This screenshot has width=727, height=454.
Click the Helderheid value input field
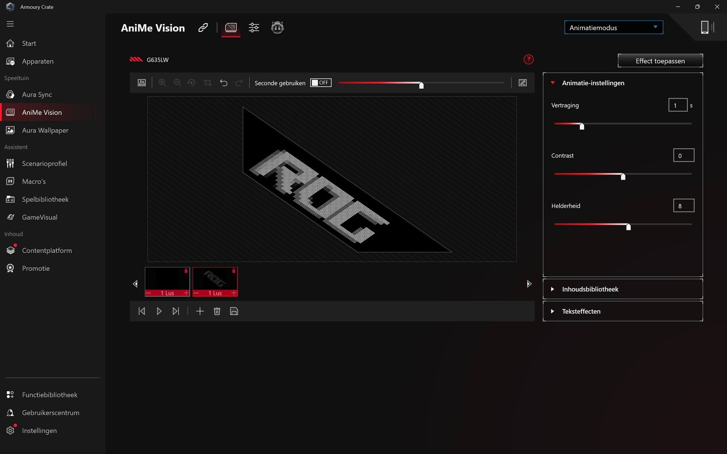[683, 206]
